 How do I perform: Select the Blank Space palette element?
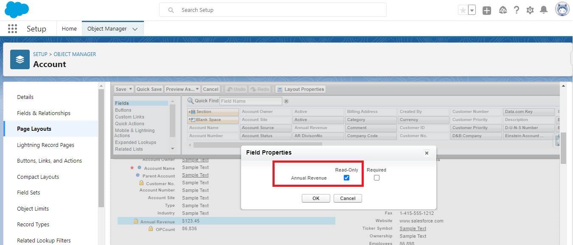(x=213, y=120)
